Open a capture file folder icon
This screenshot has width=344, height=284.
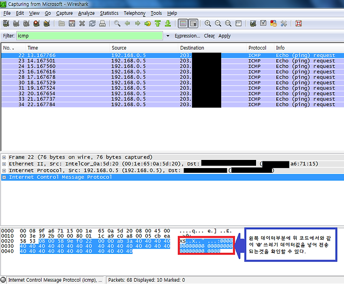click(62, 23)
